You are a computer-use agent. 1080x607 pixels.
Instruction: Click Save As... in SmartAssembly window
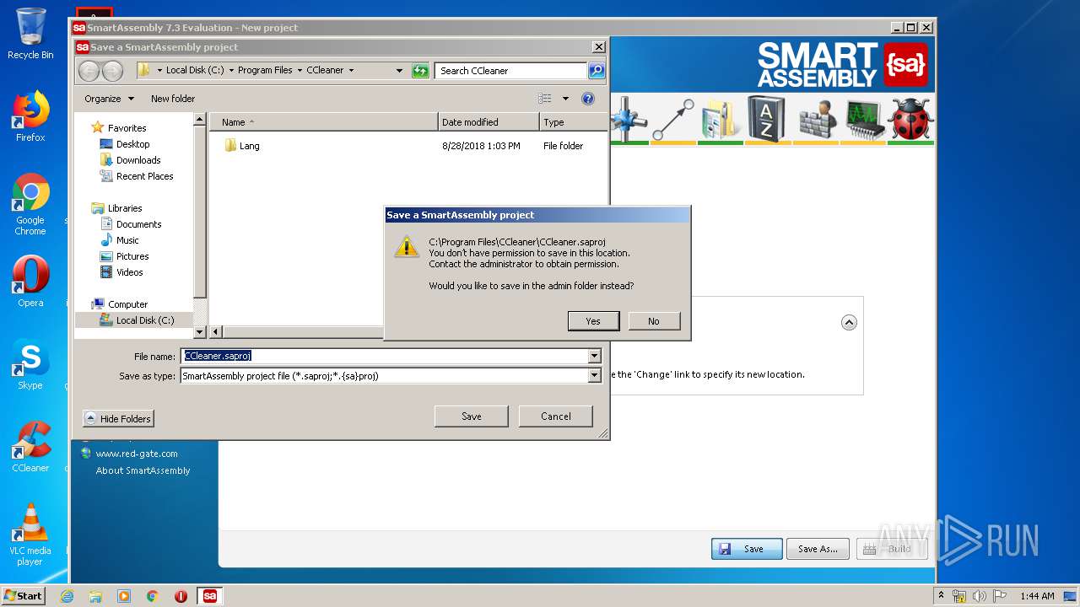click(818, 549)
